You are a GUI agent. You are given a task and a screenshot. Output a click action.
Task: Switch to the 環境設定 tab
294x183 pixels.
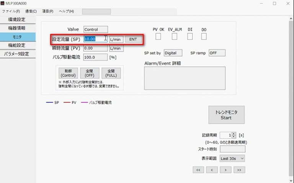tap(18, 20)
